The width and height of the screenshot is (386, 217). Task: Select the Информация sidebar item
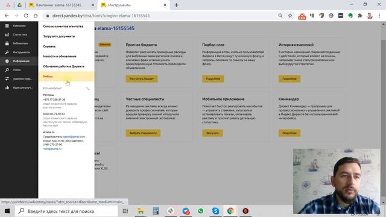(19, 61)
